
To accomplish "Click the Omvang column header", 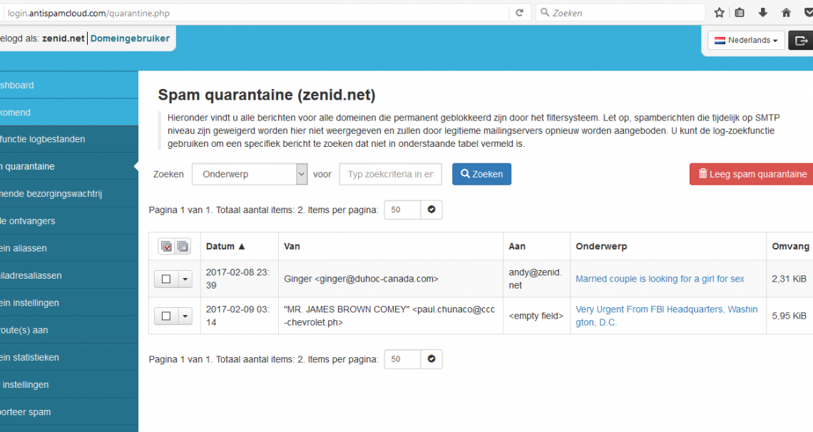I will click(x=790, y=247).
